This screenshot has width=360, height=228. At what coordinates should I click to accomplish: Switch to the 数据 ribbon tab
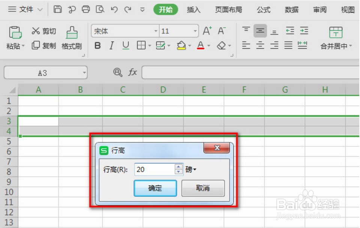click(x=291, y=10)
